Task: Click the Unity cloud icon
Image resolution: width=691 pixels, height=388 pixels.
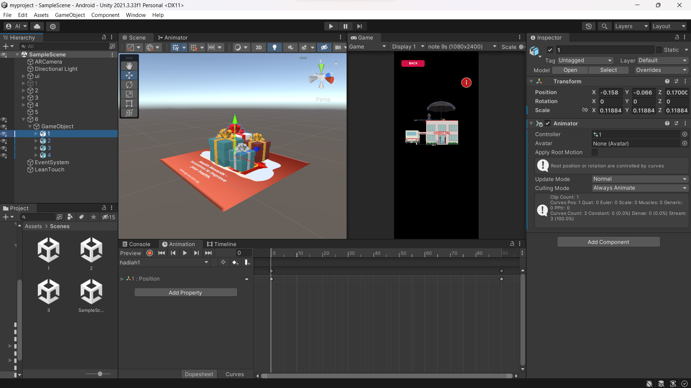Action: pyautogui.click(x=37, y=26)
